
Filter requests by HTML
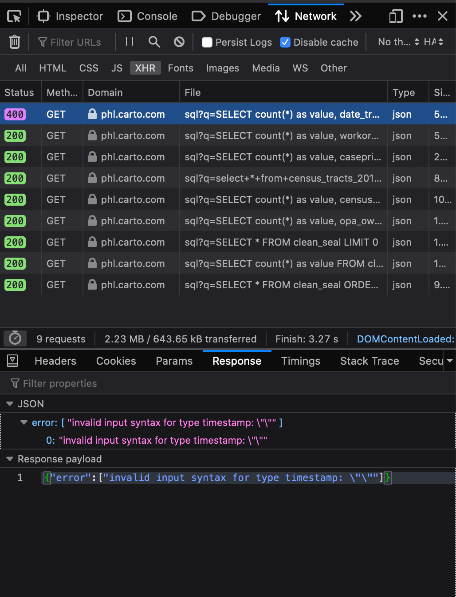coord(53,68)
